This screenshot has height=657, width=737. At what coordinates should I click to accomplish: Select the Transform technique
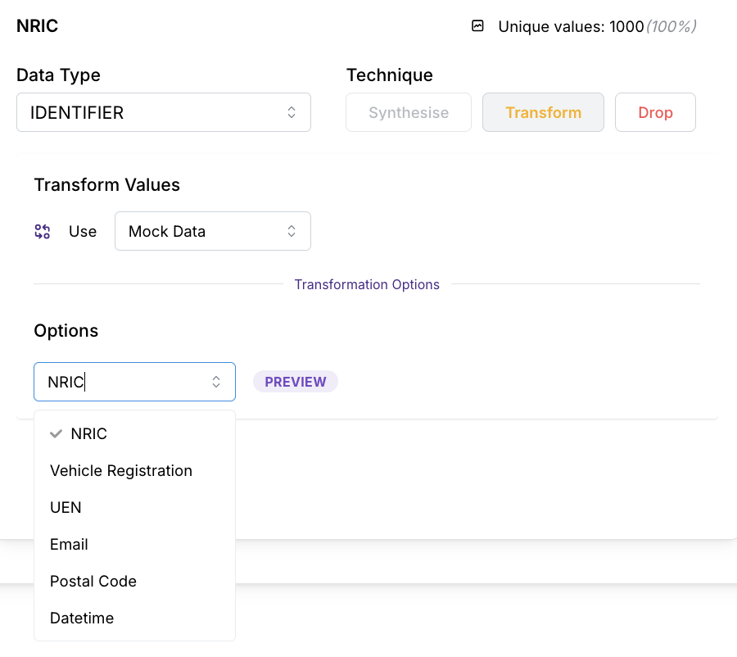[544, 112]
